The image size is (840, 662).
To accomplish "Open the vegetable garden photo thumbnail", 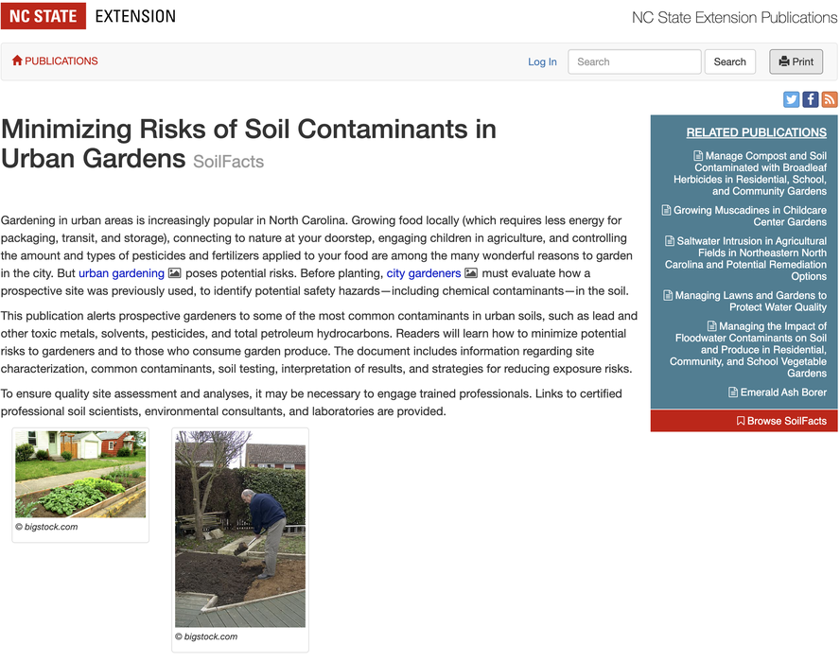I will click(x=80, y=473).
